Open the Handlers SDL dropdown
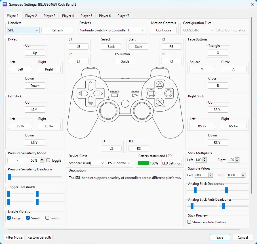Viewport: 257px width, 244px height. (x=23, y=30)
